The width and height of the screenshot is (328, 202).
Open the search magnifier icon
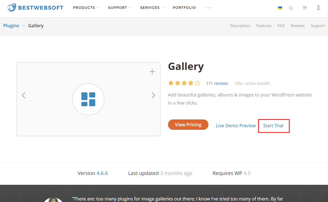(x=291, y=8)
